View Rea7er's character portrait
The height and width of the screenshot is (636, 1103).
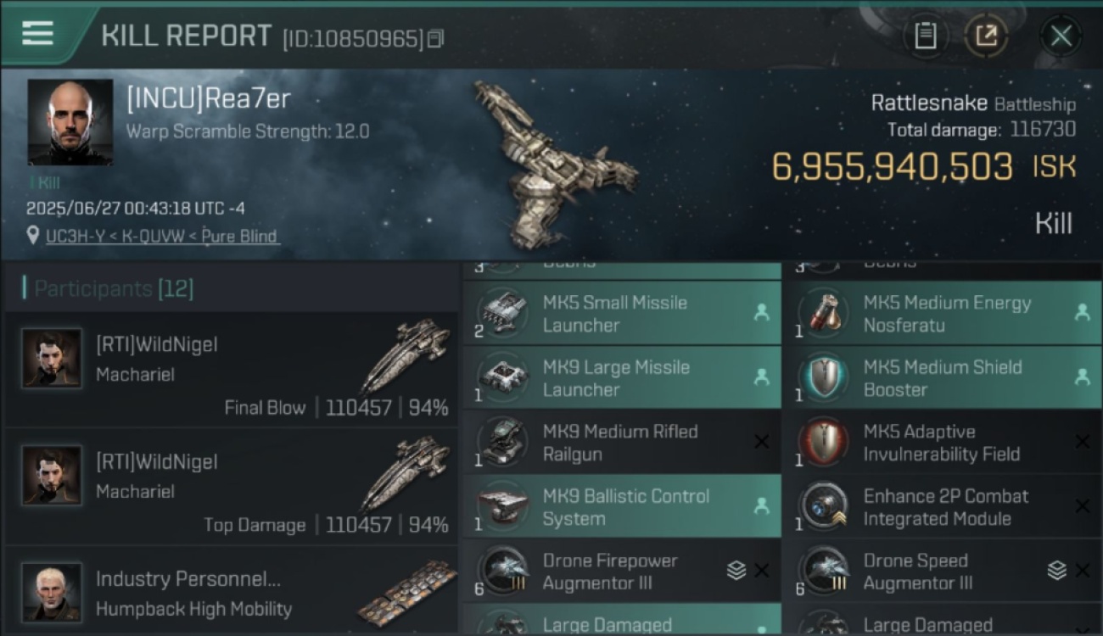(x=70, y=122)
